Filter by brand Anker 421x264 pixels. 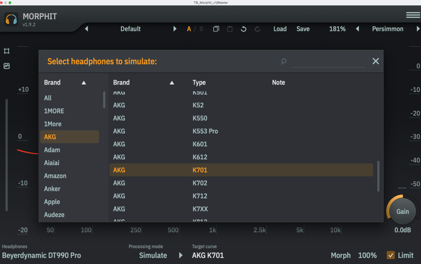click(69, 189)
